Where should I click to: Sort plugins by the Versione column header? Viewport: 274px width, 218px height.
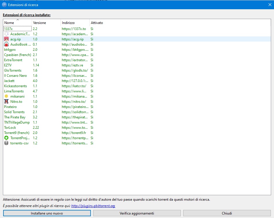click(46, 23)
